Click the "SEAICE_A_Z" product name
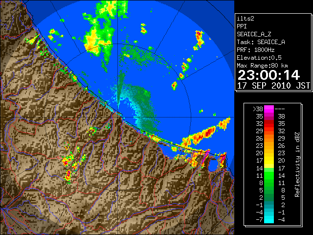This screenshot has height=235, width=313. click(x=254, y=34)
